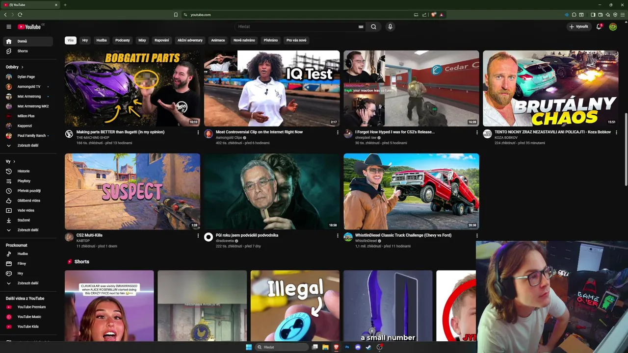Open Brave Wallet icon
This screenshot has height=353, width=628.
601,15
